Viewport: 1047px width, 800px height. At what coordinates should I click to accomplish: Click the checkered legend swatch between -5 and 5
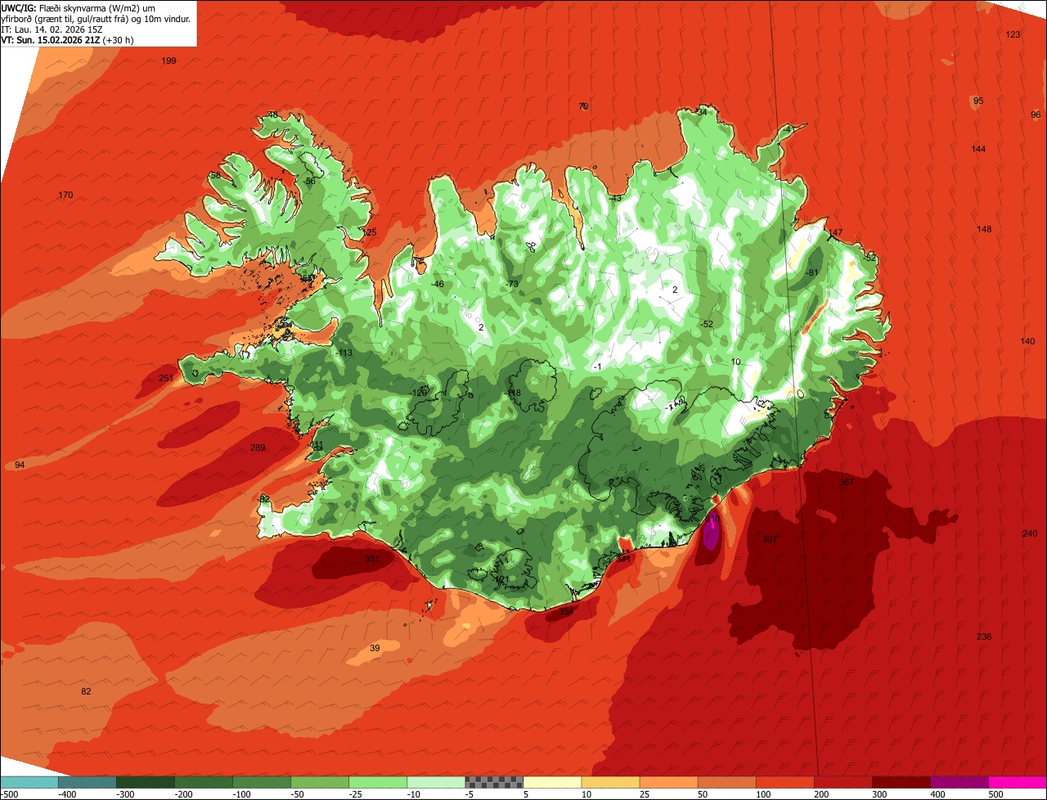coord(494,781)
